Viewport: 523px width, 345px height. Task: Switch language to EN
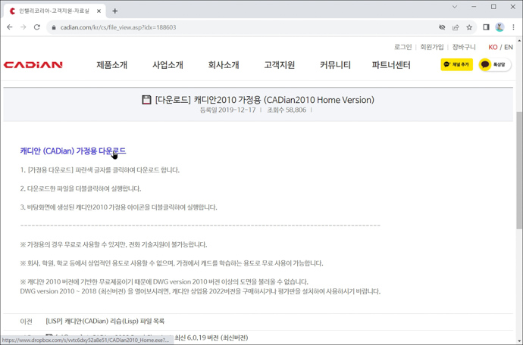tap(509, 48)
